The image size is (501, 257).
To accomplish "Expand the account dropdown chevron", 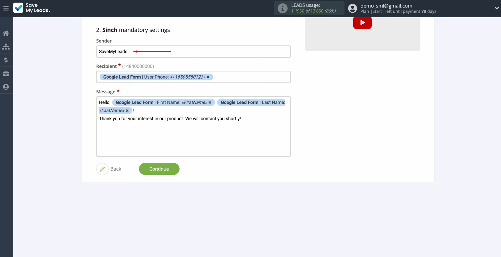I will click(496, 8).
